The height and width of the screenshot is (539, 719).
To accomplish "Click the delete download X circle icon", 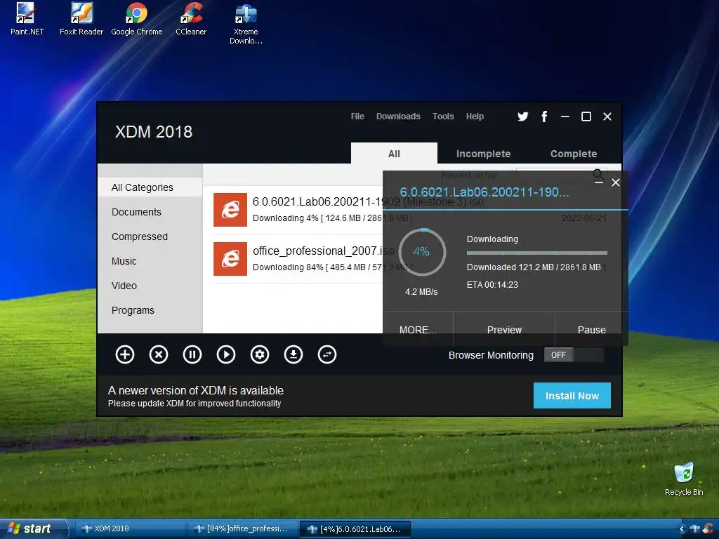I will point(159,354).
